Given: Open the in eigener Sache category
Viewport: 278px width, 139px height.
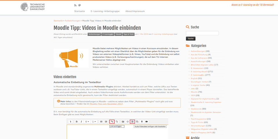Looking at the screenshot, I should pos(198,85).
